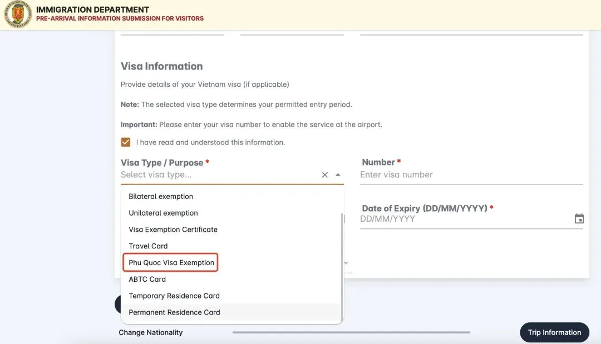This screenshot has height=344, width=601.
Task: Select ABTC Card option
Action: [231, 280]
